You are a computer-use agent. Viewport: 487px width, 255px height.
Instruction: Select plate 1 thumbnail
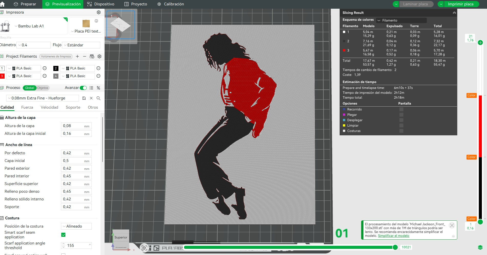point(120,25)
